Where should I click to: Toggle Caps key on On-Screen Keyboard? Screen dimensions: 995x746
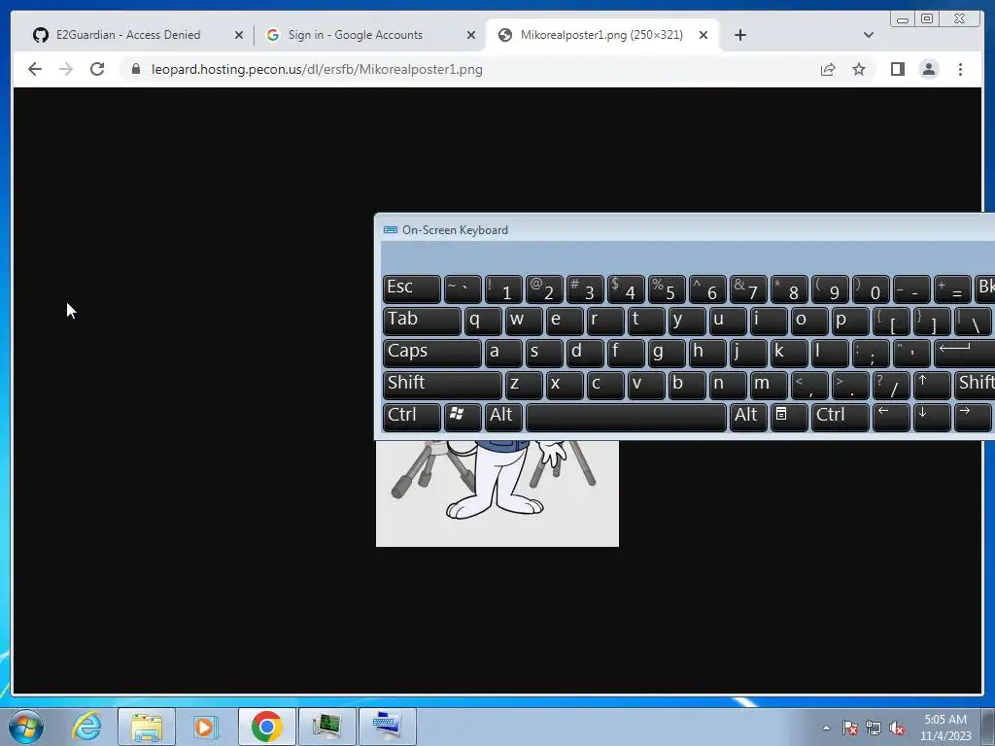(x=432, y=353)
